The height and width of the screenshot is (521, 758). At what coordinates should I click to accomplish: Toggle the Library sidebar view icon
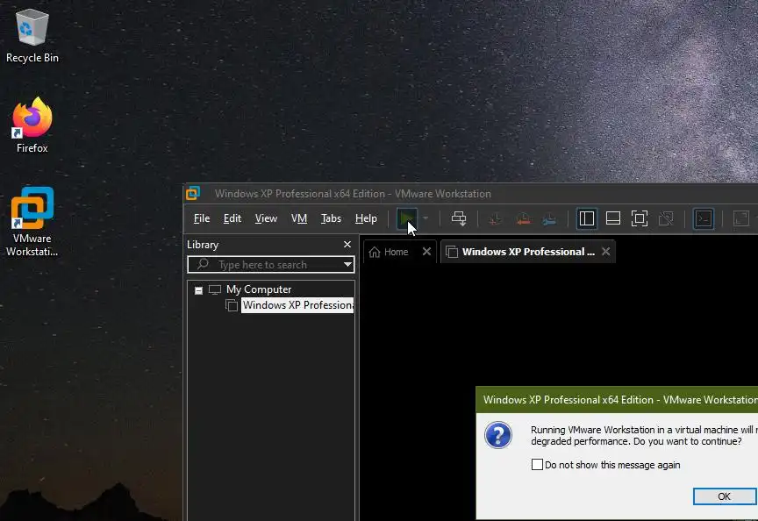pos(586,218)
